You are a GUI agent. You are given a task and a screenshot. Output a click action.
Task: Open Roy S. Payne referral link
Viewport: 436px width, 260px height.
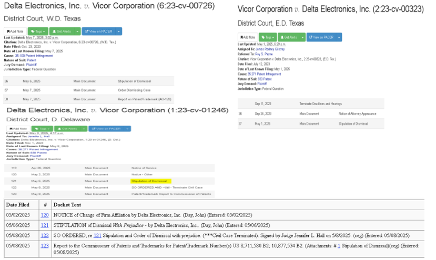tap(264, 54)
